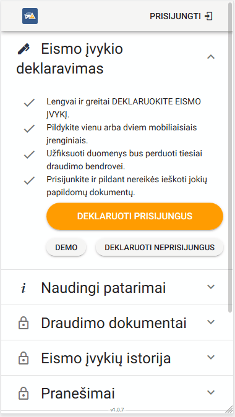Click the checkmark beside Užfiksuoti duomenys text
The height and width of the screenshot is (417, 235).
tap(29, 154)
